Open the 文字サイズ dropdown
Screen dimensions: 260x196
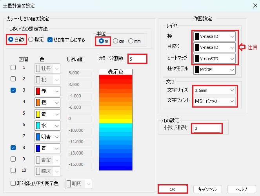[x=215, y=91]
